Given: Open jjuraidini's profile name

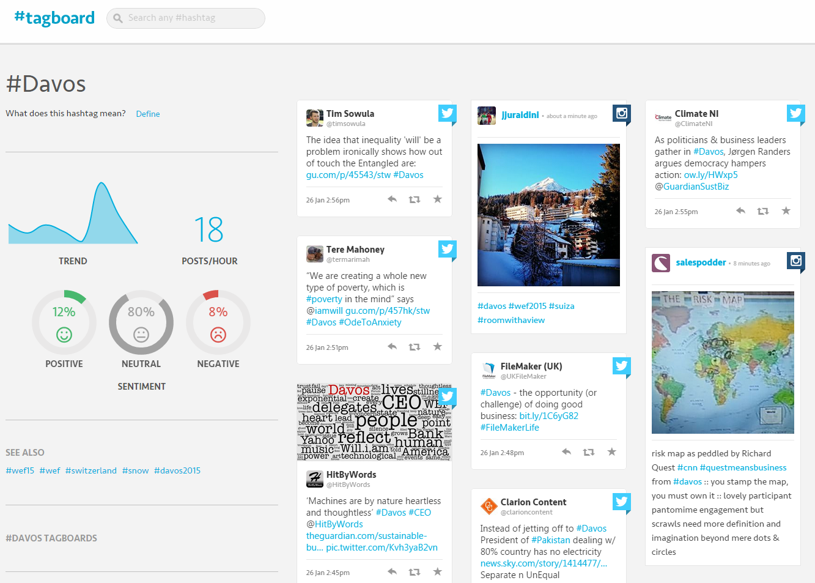Looking at the screenshot, I should pos(520,115).
